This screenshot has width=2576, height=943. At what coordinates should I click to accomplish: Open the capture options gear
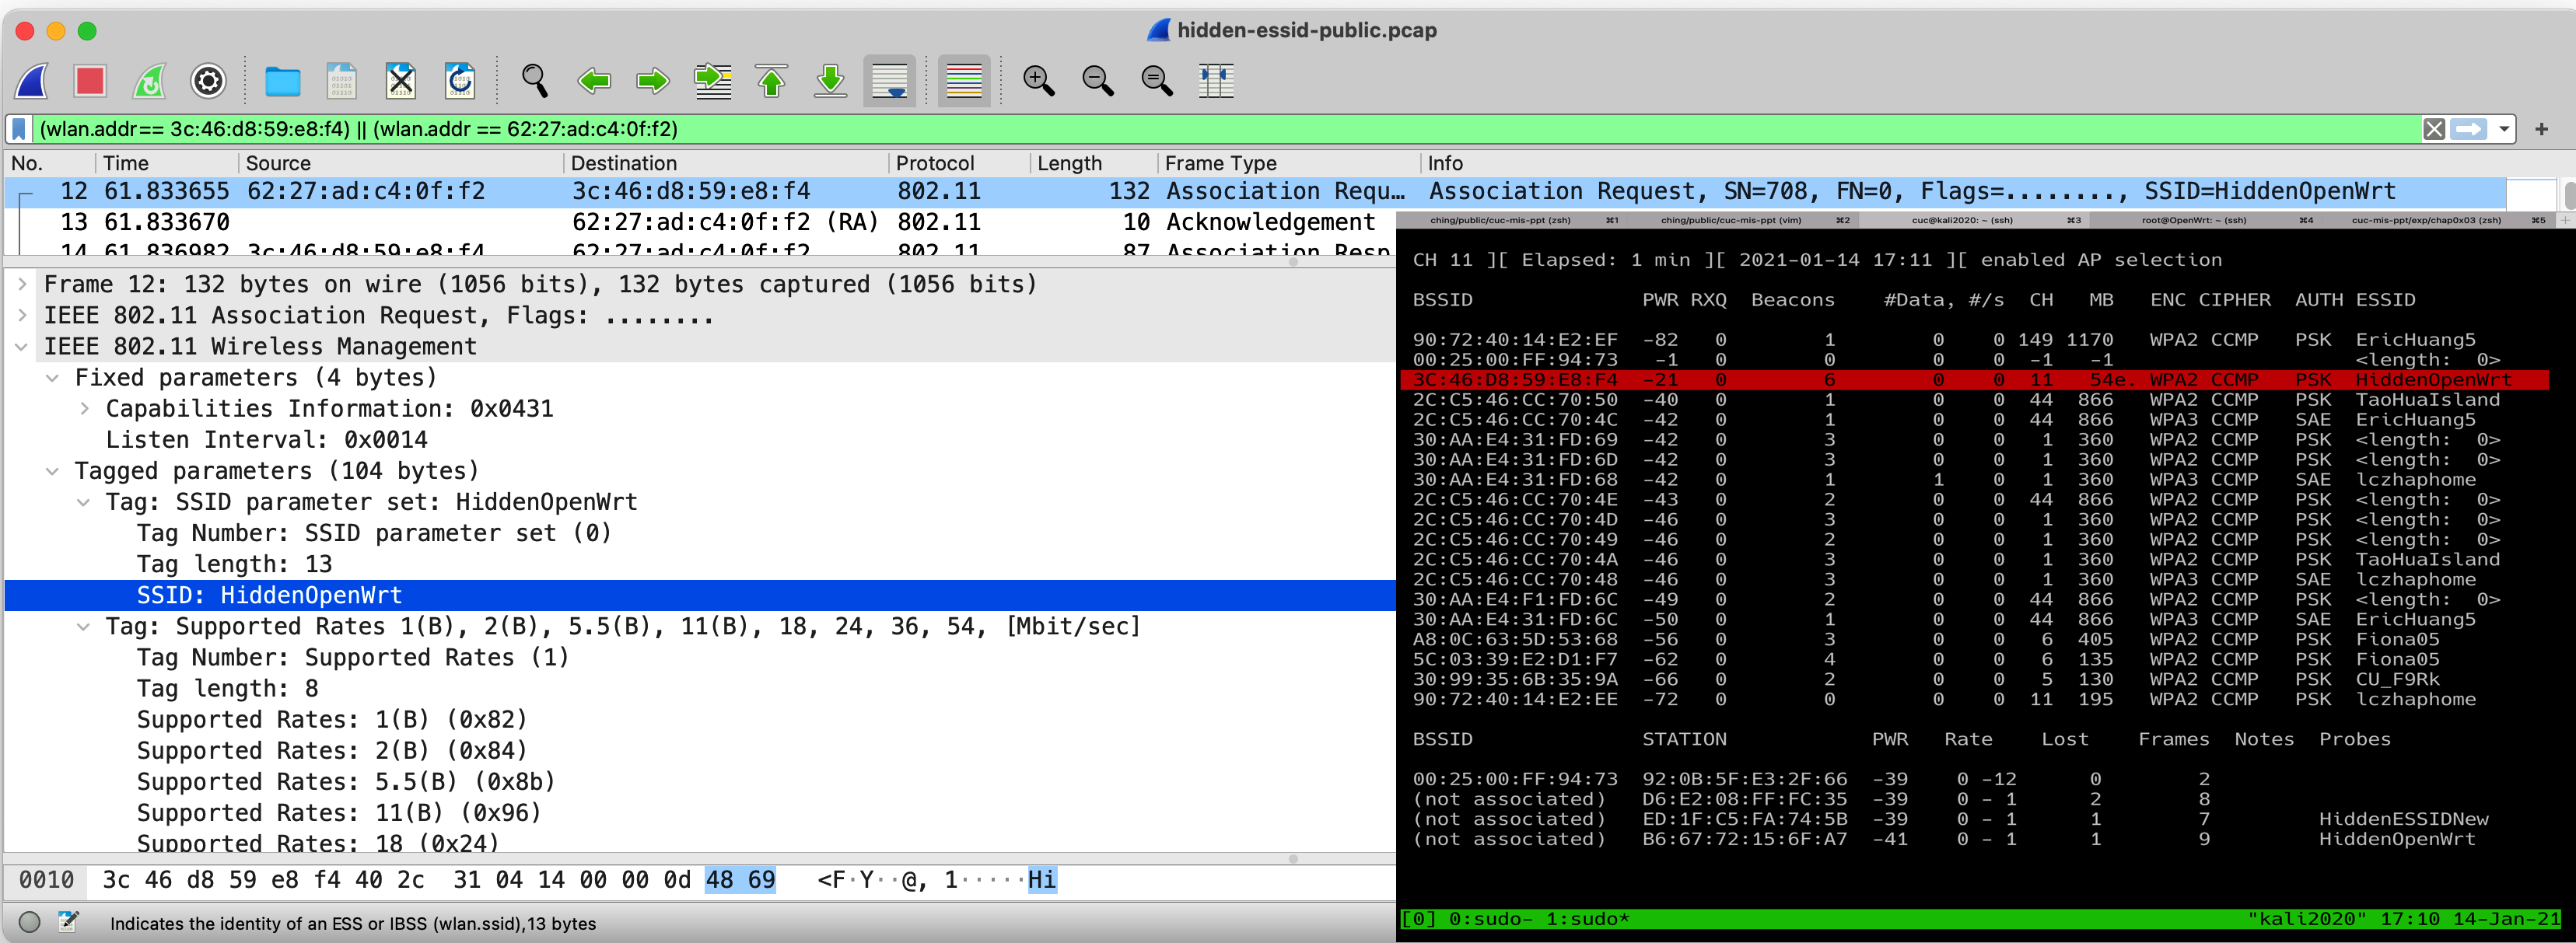click(x=208, y=81)
